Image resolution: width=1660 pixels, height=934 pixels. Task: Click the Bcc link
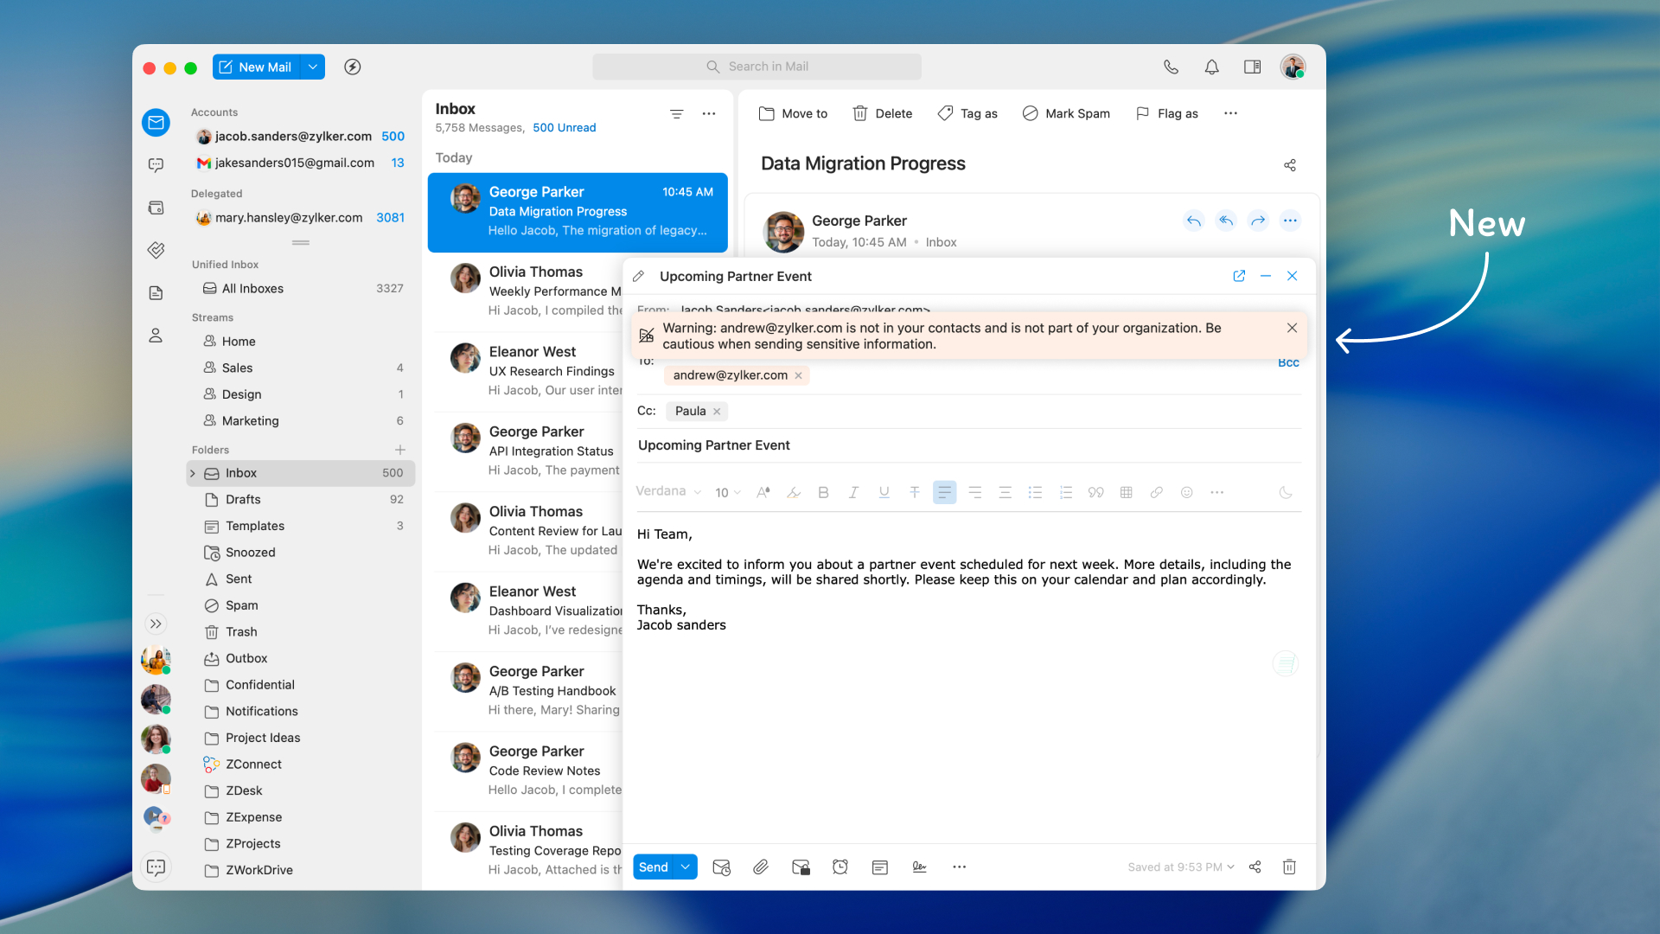coord(1287,363)
